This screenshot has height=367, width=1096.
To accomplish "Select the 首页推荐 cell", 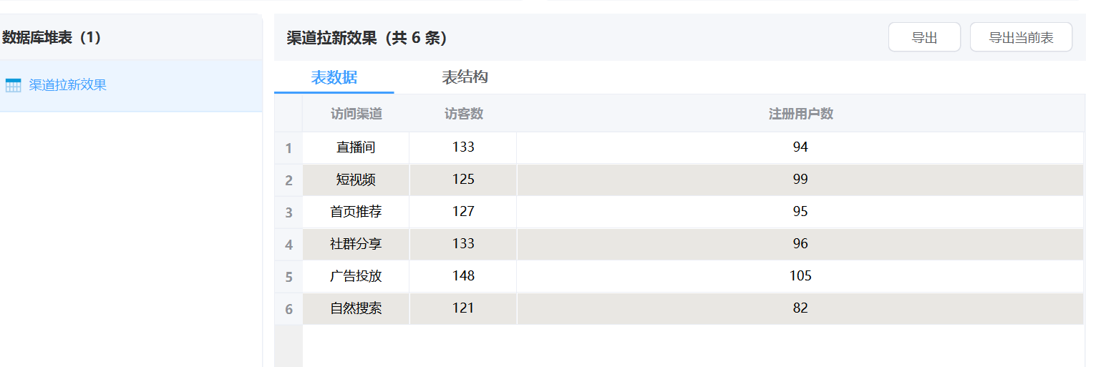I will coord(356,212).
